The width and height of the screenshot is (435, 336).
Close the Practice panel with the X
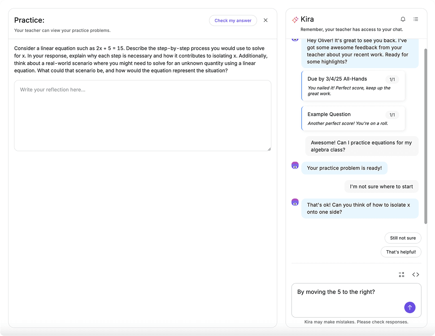click(265, 20)
